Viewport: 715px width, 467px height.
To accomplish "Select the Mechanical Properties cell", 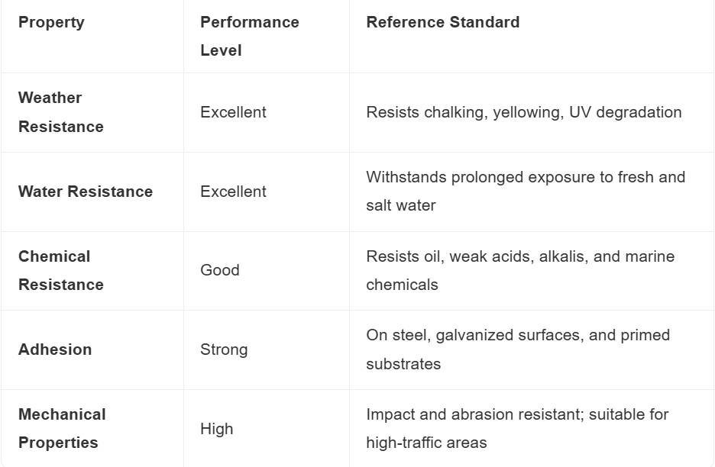I will point(62,428).
